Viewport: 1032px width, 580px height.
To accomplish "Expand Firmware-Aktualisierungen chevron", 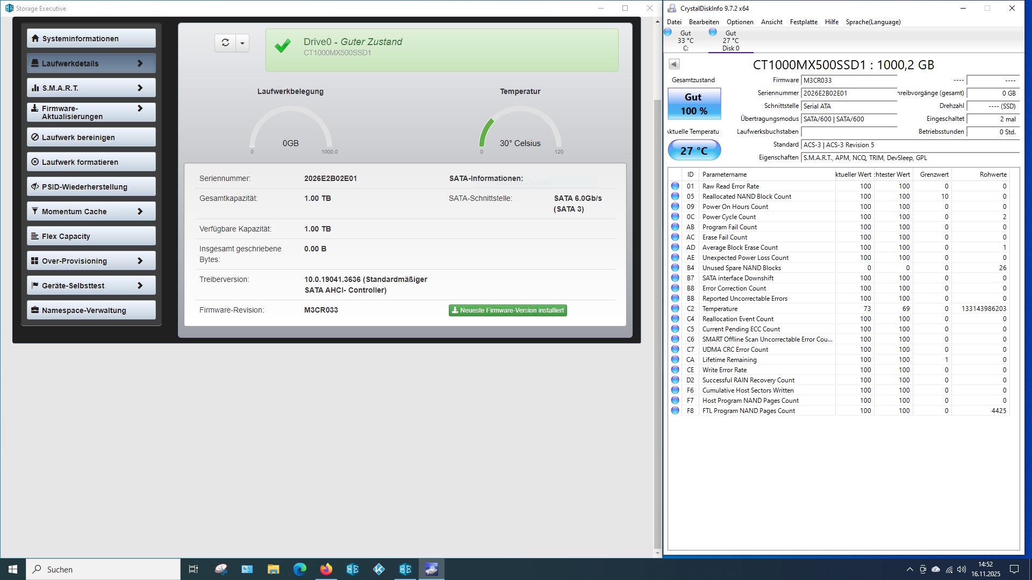I will coord(140,108).
